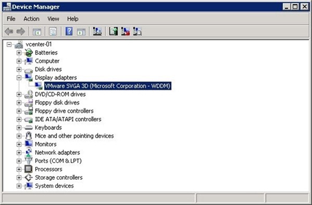Click the DVD/CD-ROM drives icon
The height and width of the screenshot is (205, 312).
[x=29, y=94]
